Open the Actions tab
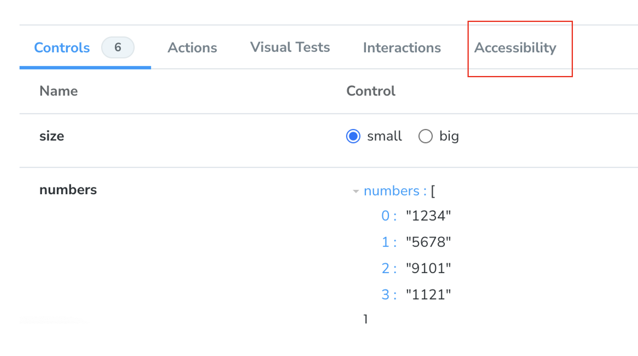The height and width of the screenshot is (356, 638). [192, 48]
